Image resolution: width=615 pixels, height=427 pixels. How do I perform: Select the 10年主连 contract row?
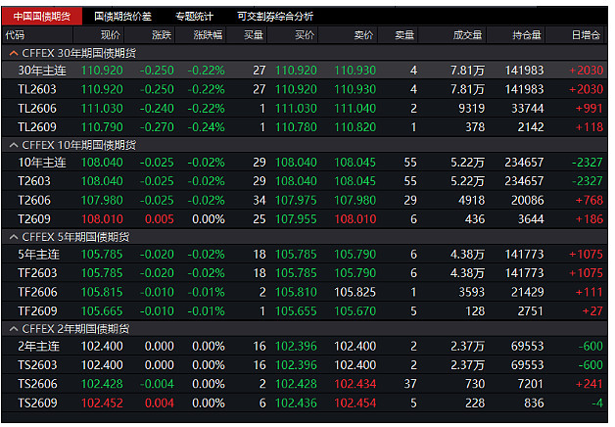(x=305, y=163)
